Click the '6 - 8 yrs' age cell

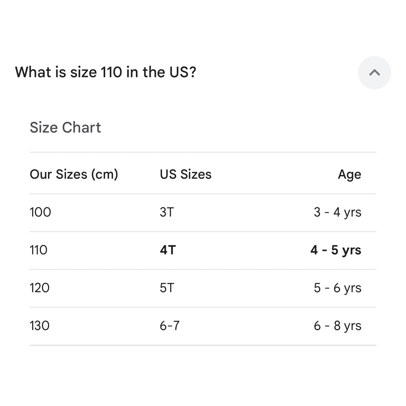(x=337, y=326)
